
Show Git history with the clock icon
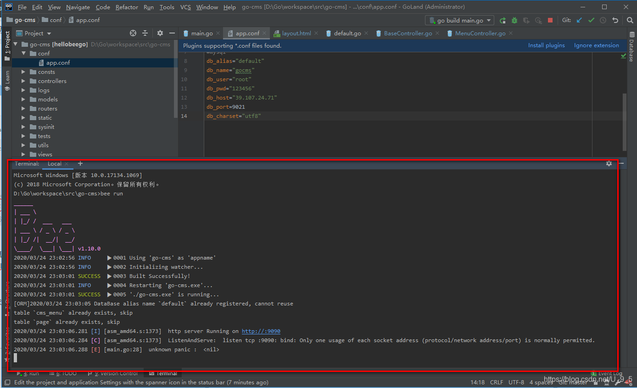click(x=603, y=20)
